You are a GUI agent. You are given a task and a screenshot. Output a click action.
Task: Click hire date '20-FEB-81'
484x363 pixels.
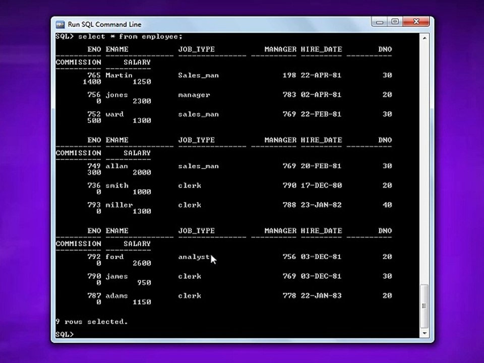coord(321,166)
